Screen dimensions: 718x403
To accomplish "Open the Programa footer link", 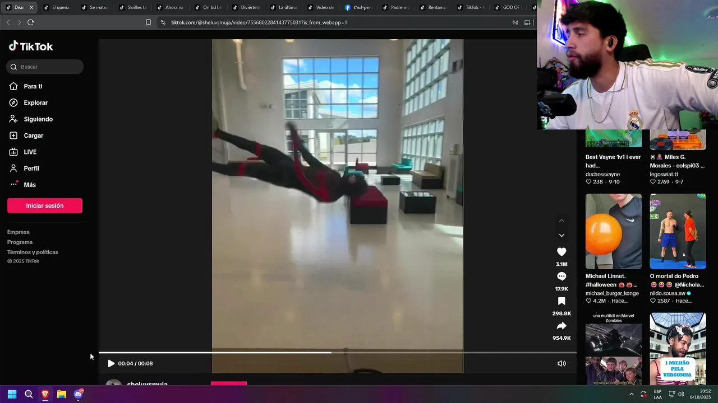I will coord(20,242).
